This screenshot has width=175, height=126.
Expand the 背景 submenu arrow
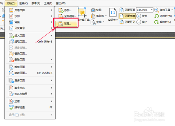51,22
